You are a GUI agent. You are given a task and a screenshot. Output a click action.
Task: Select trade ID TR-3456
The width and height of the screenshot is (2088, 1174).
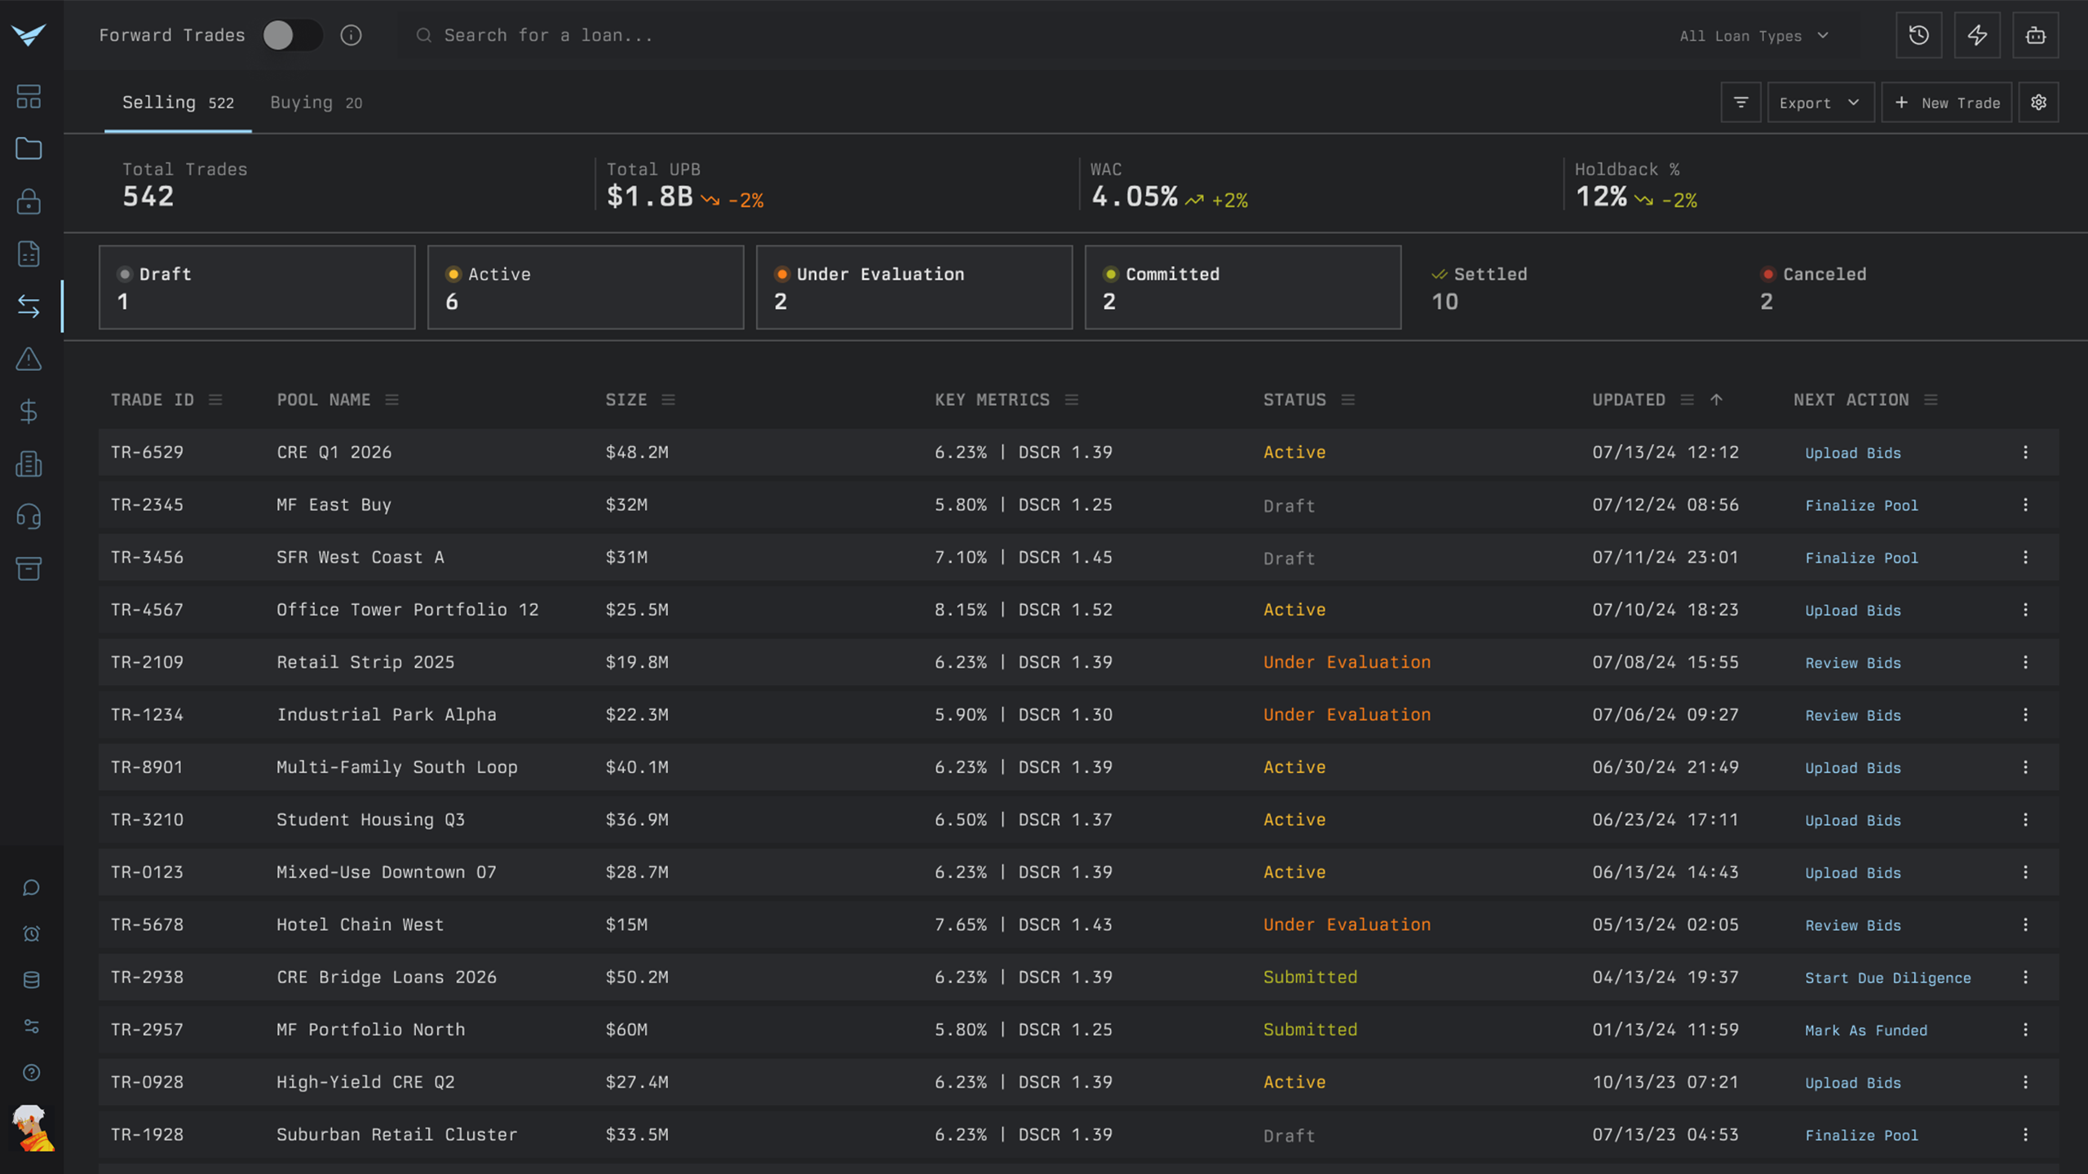pos(147,558)
